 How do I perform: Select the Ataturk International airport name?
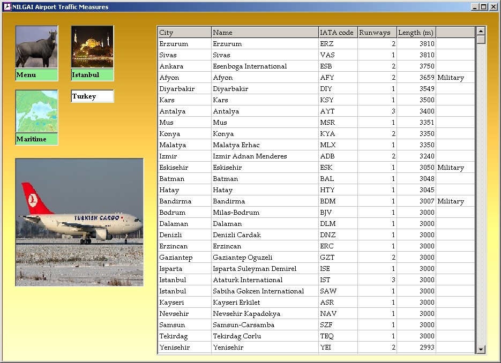(248, 280)
